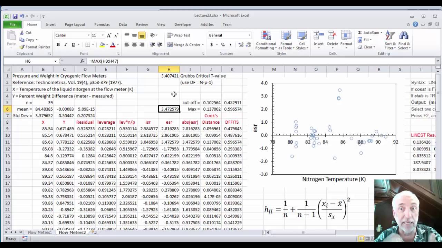Apply the red font color

click(112, 45)
